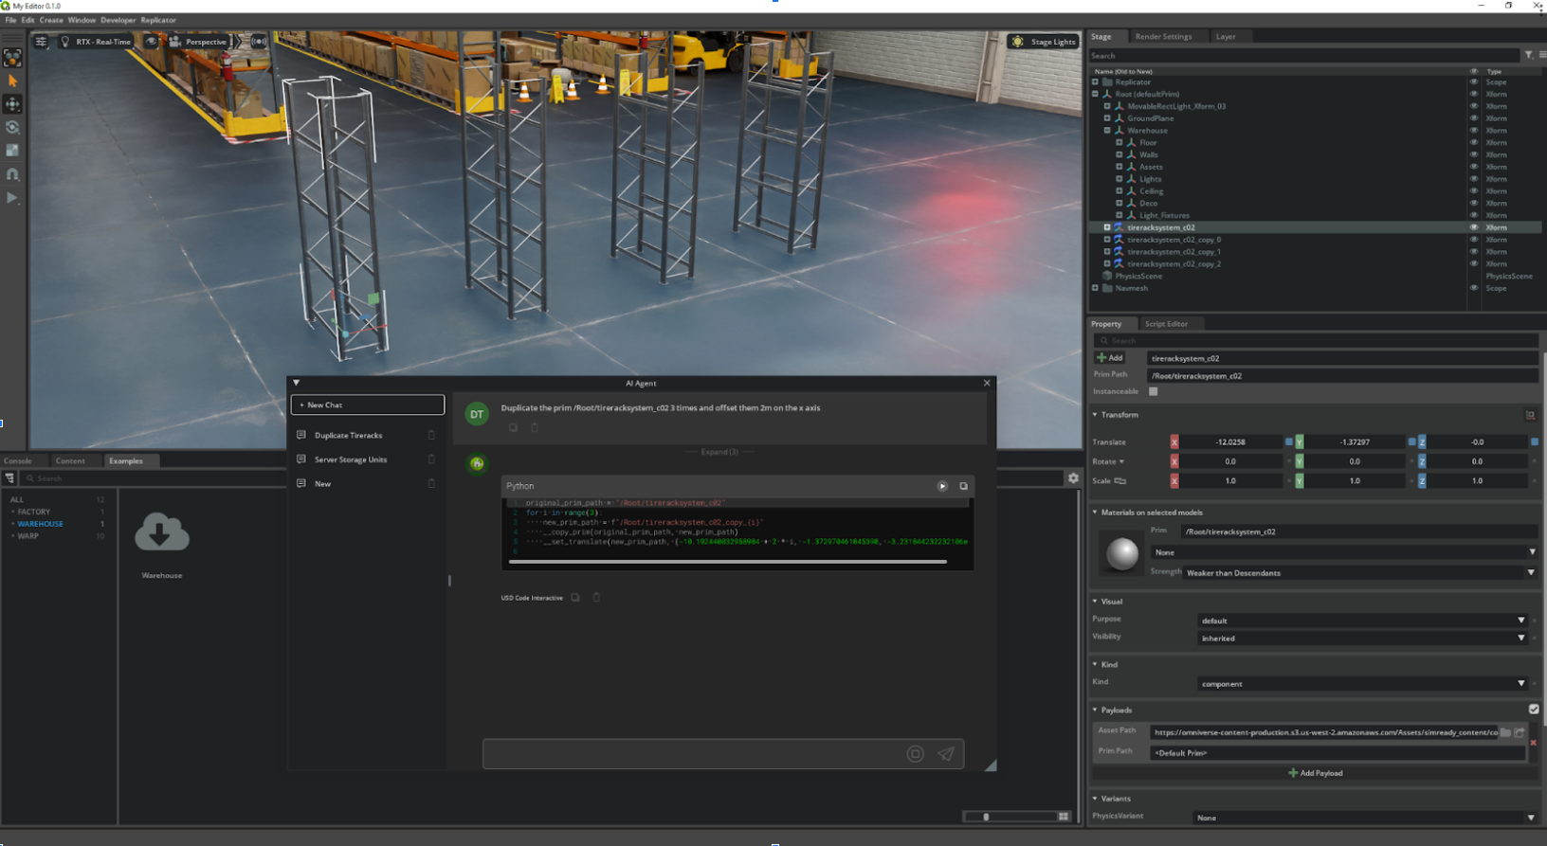This screenshot has width=1547, height=846.
Task: Open the Server Storage Units chat
Action: [351, 459]
